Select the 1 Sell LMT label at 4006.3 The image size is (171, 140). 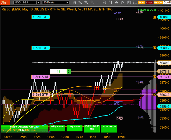[40, 17]
